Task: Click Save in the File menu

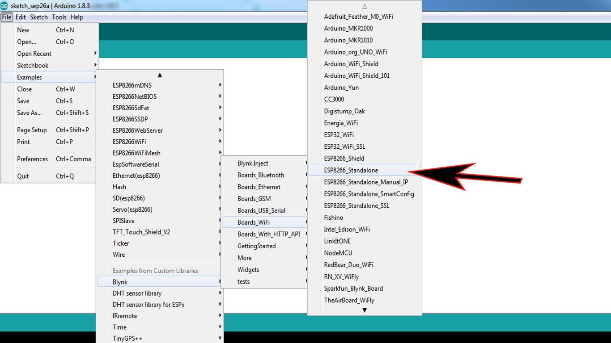Action: tap(49, 101)
